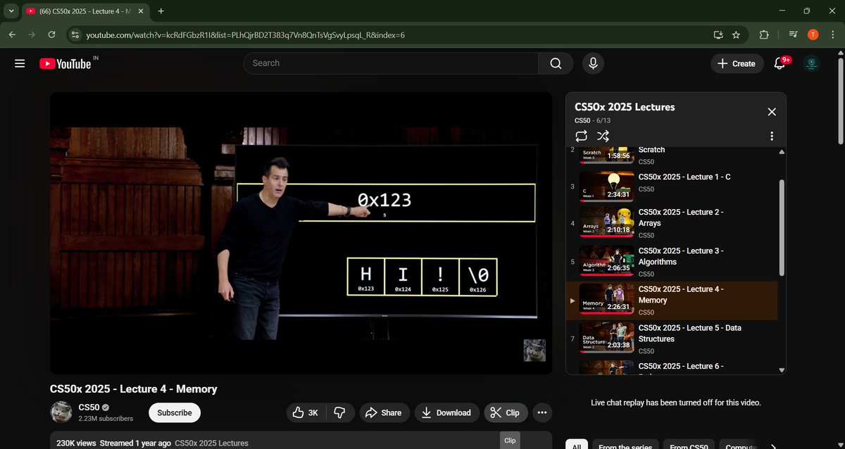Screen dimensions: 845x449
Task: Click the search magnifier button
Action: click(x=556, y=63)
